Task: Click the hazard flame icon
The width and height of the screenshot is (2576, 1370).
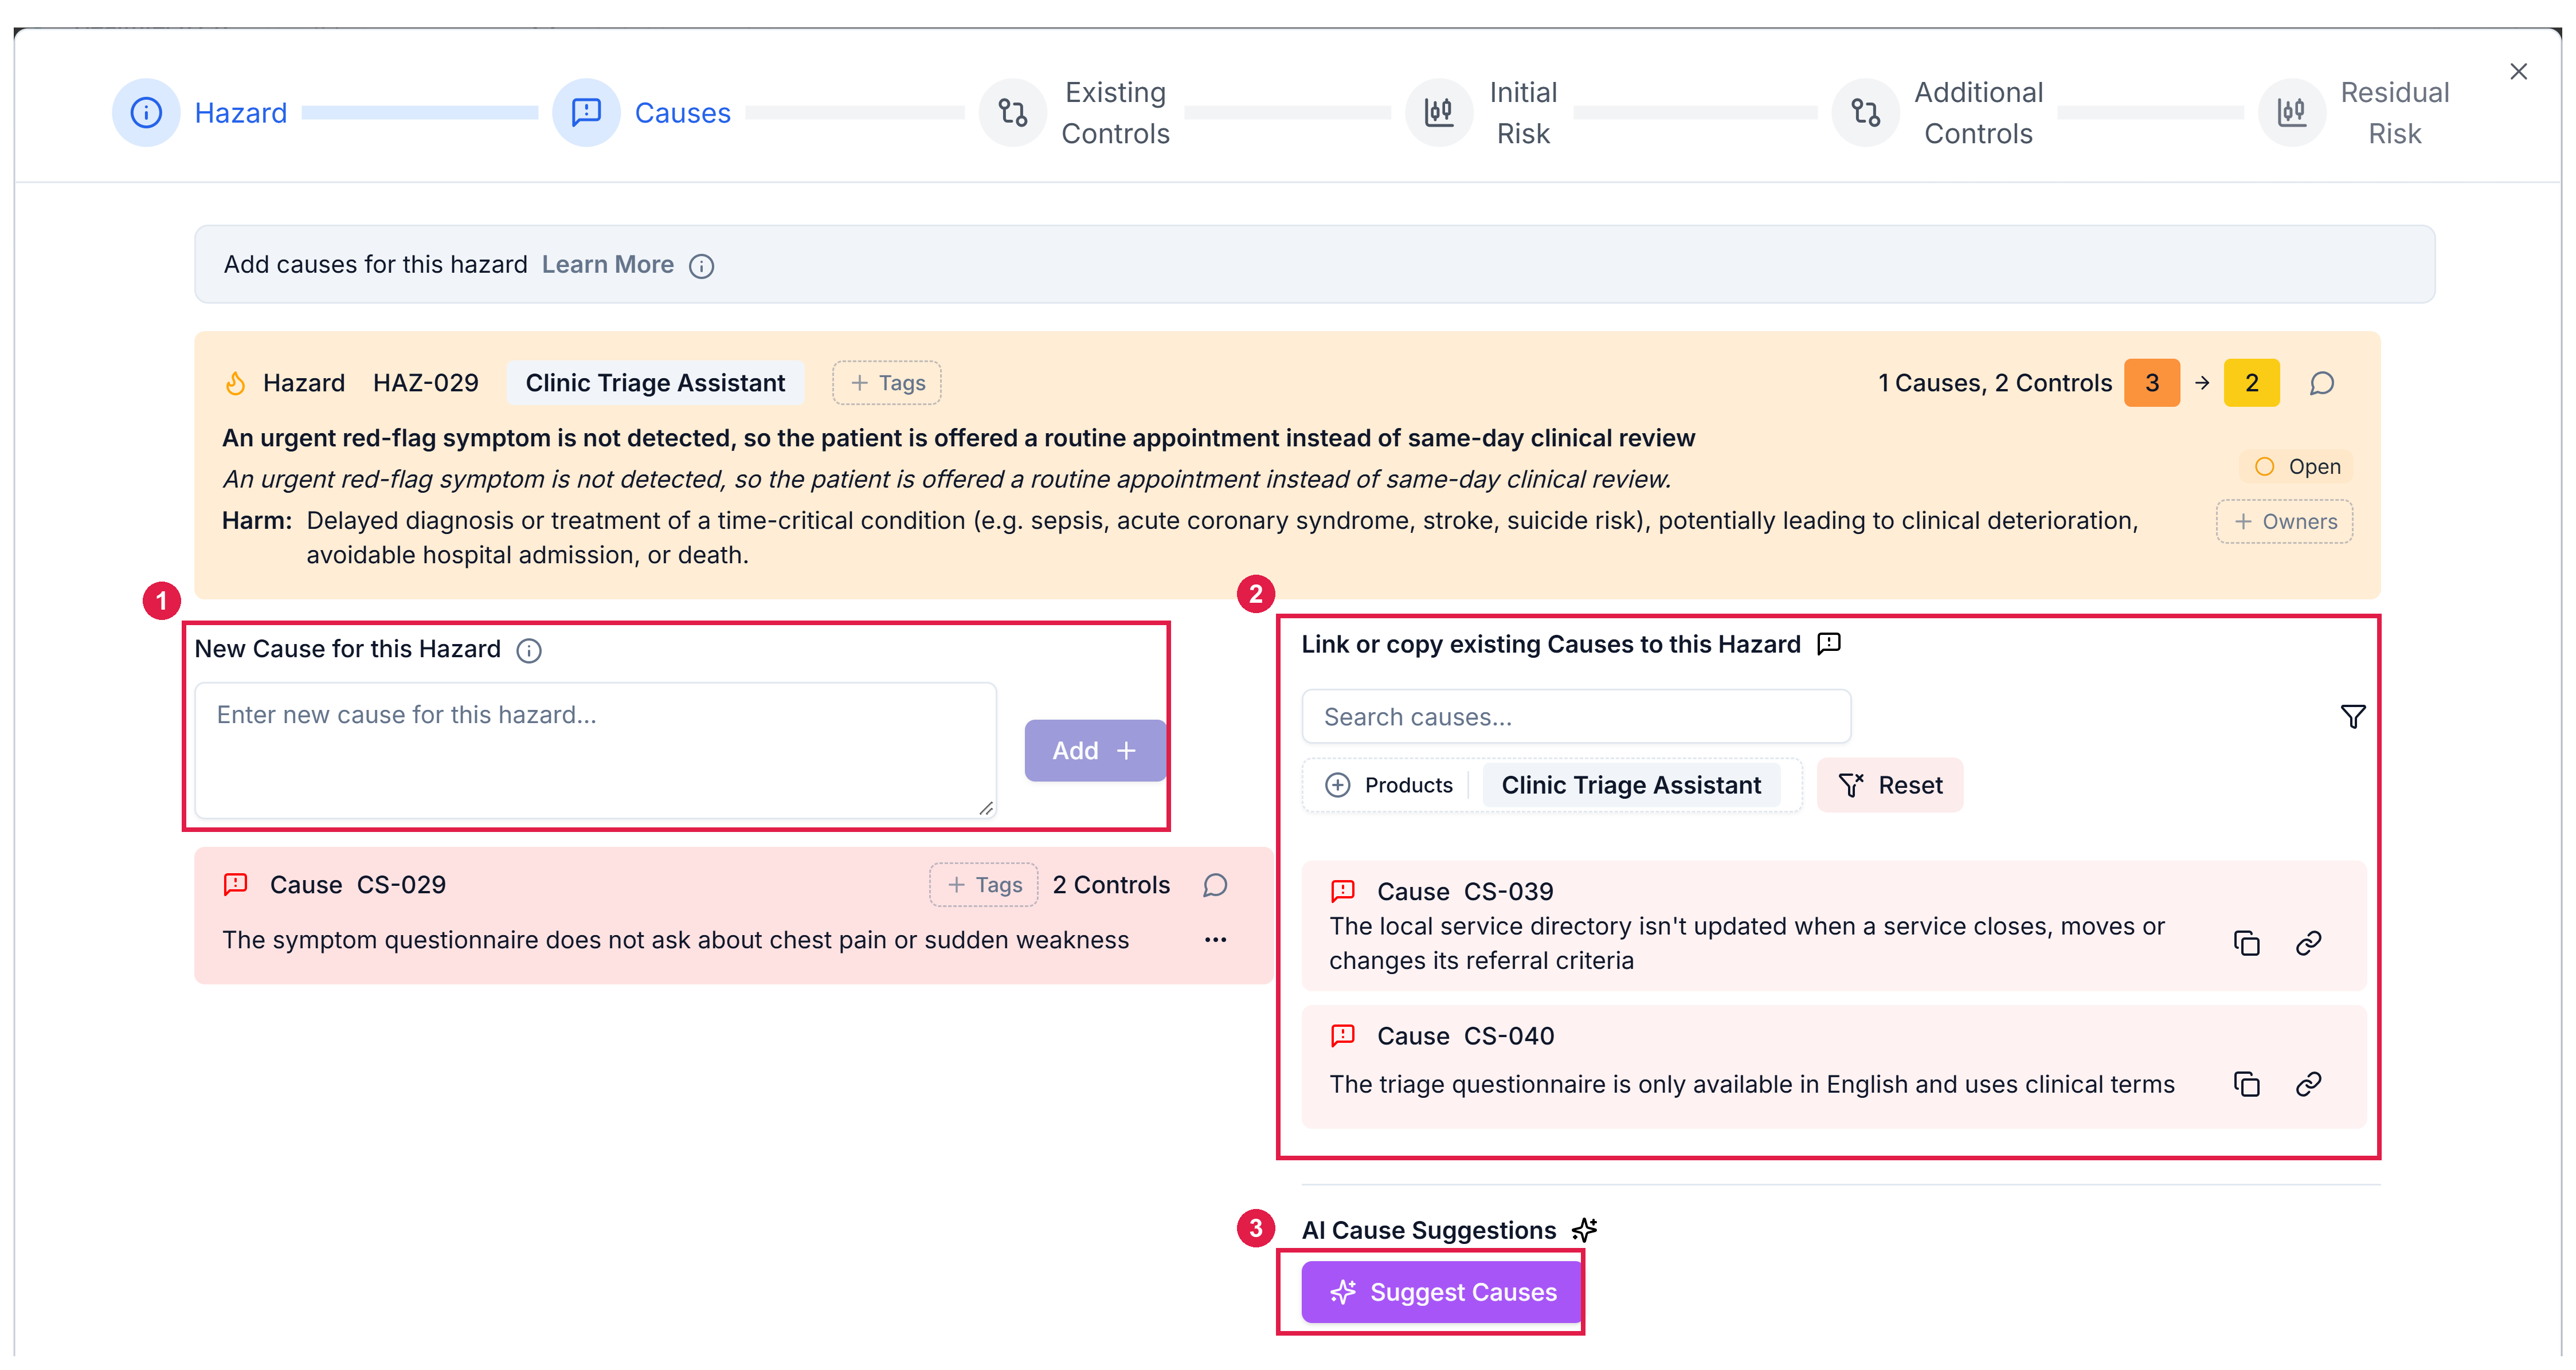Action: click(x=236, y=384)
